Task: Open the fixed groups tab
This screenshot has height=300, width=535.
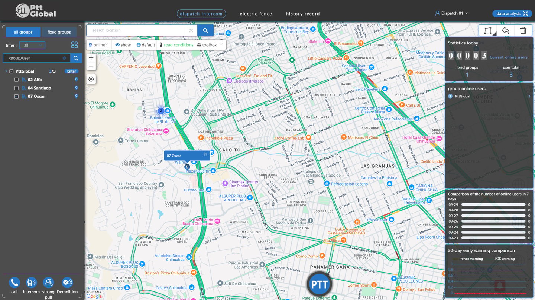Action: 59,32
